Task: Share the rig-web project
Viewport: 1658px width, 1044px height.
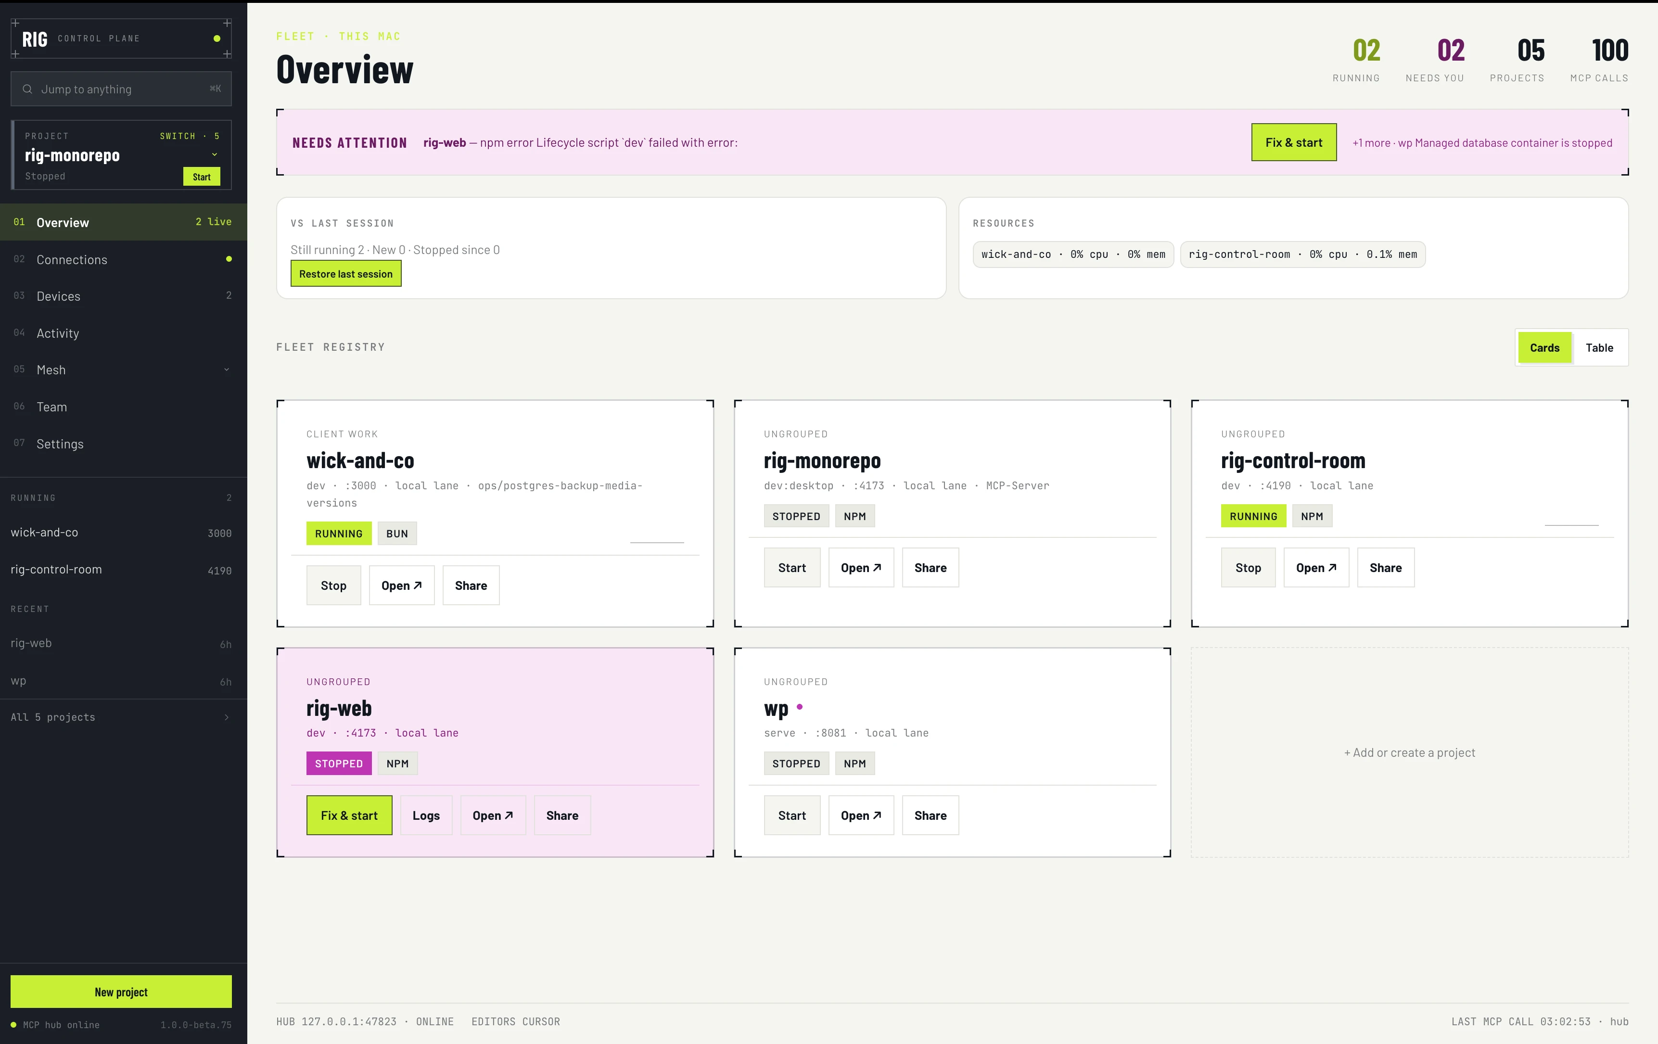Action: point(562,815)
